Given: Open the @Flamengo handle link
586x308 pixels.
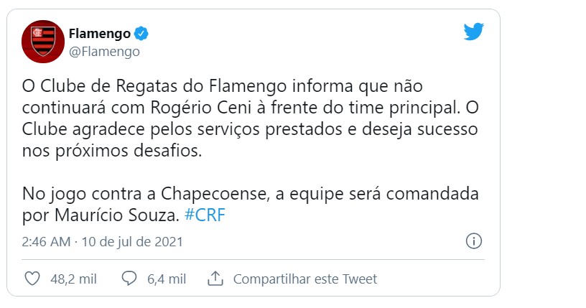Looking at the screenshot, I should pyautogui.click(x=104, y=51).
